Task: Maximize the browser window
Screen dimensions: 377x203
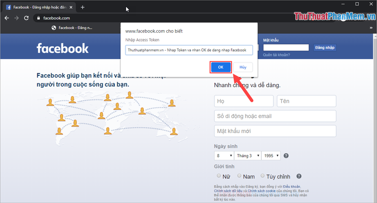Action: click(357, 4)
